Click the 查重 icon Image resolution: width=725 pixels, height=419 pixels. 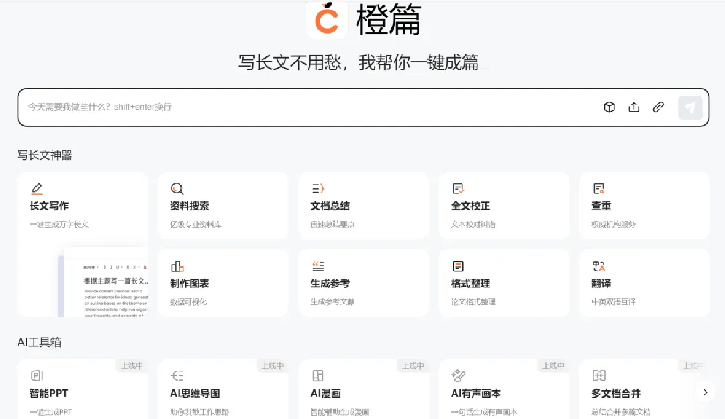(x=599, y=189)
